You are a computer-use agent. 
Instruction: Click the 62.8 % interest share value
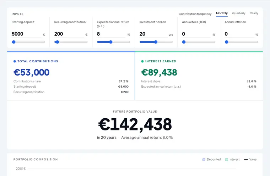[x=252, y=81]
